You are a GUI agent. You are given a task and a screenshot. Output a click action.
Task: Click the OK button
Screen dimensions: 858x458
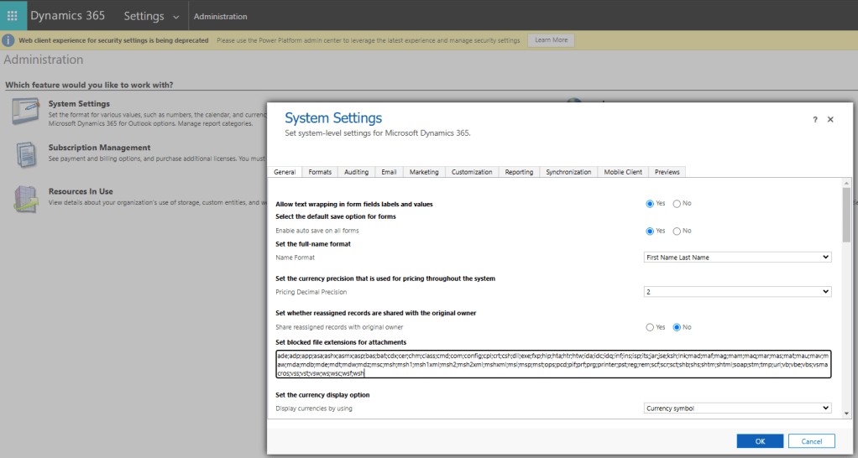coord(760,441)
